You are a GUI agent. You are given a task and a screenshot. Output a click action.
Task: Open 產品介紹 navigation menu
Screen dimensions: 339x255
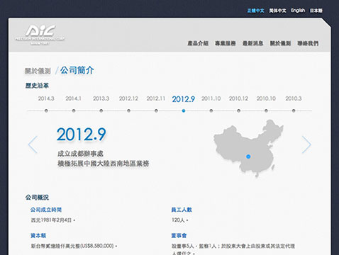click(x=198, y=43)
